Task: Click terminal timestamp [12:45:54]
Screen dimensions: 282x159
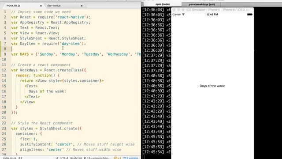Action: click(x=153, y=152)
